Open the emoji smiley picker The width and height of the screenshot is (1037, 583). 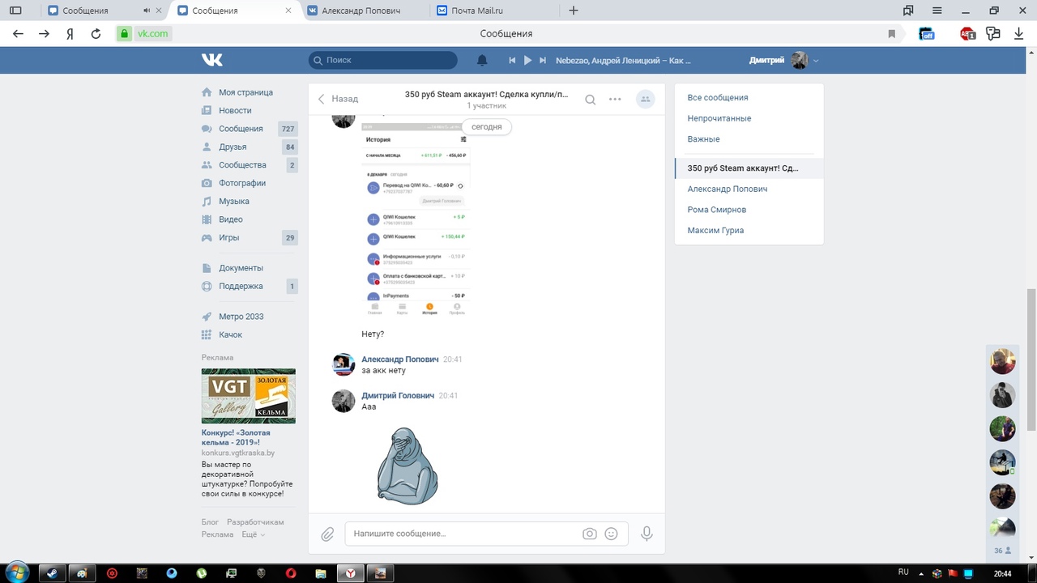[612, 534]
